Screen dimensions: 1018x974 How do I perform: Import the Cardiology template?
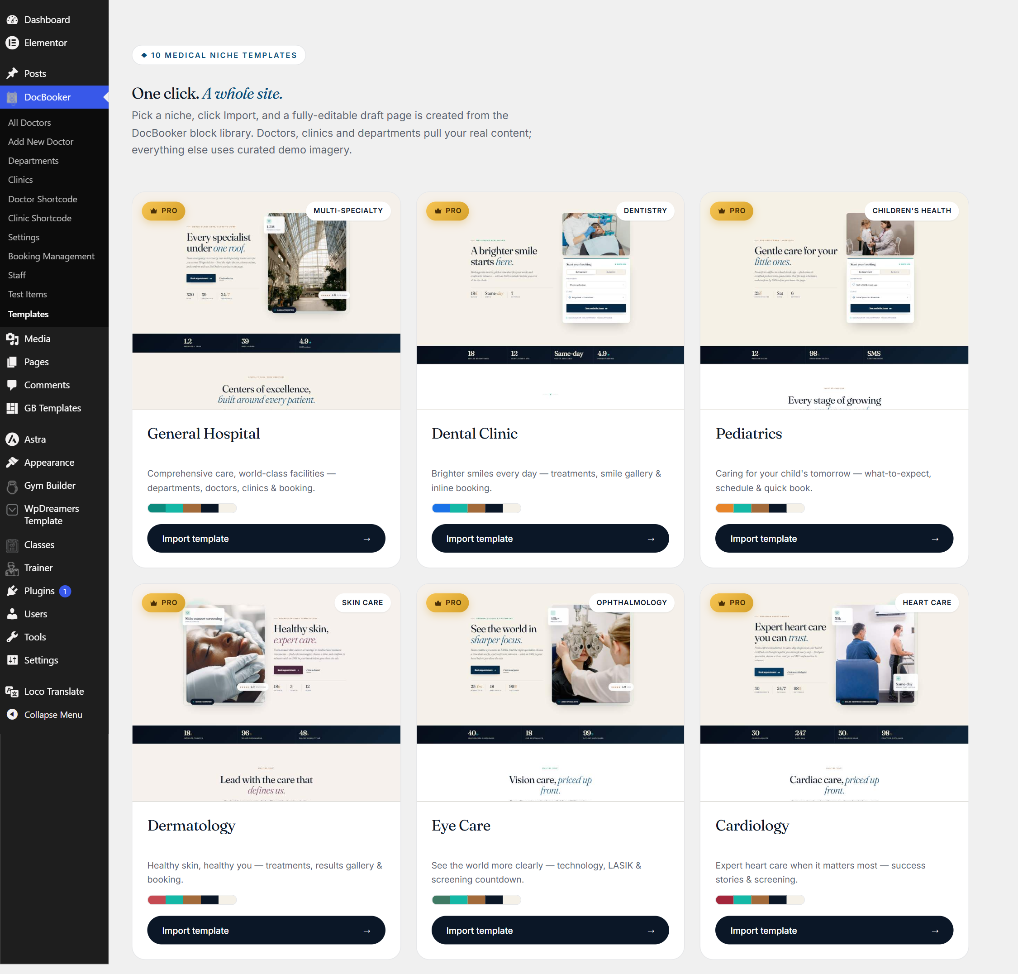pos(834,931)
